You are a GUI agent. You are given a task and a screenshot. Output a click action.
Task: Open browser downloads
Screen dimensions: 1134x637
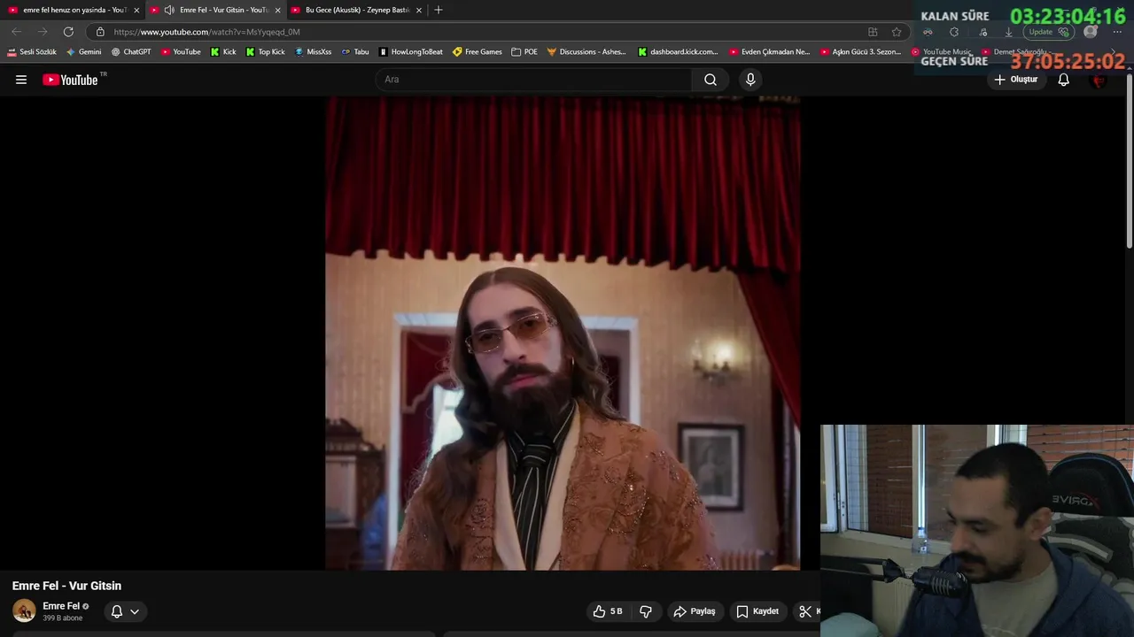(1008, 32)
